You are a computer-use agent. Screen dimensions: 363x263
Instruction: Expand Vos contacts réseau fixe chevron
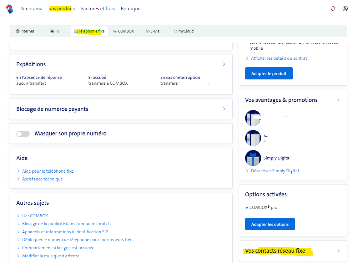click(338, 251)
